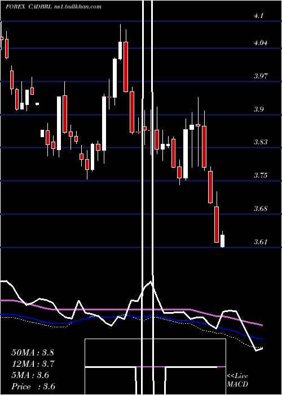Click the 4.04 price axis label
282x395 pixels.
[261, 43]
